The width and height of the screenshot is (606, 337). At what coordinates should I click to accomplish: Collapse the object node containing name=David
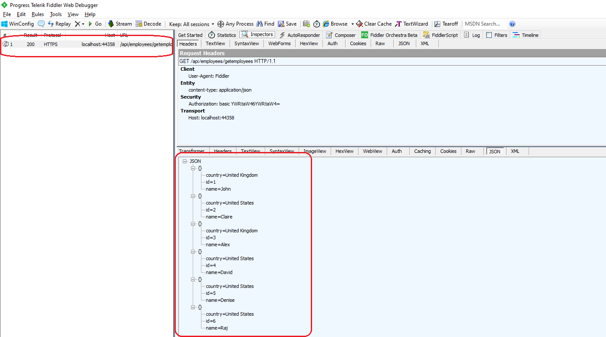(x=193, y=251)
